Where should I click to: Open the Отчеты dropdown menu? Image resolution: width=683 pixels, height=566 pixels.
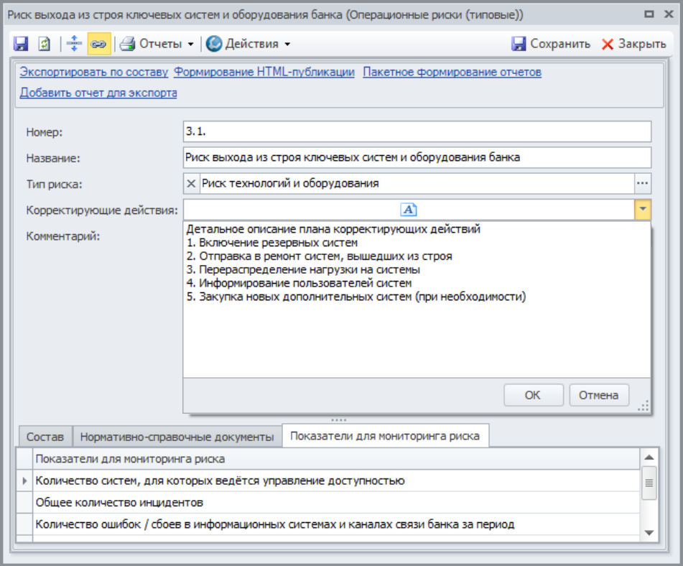[190, 45]
